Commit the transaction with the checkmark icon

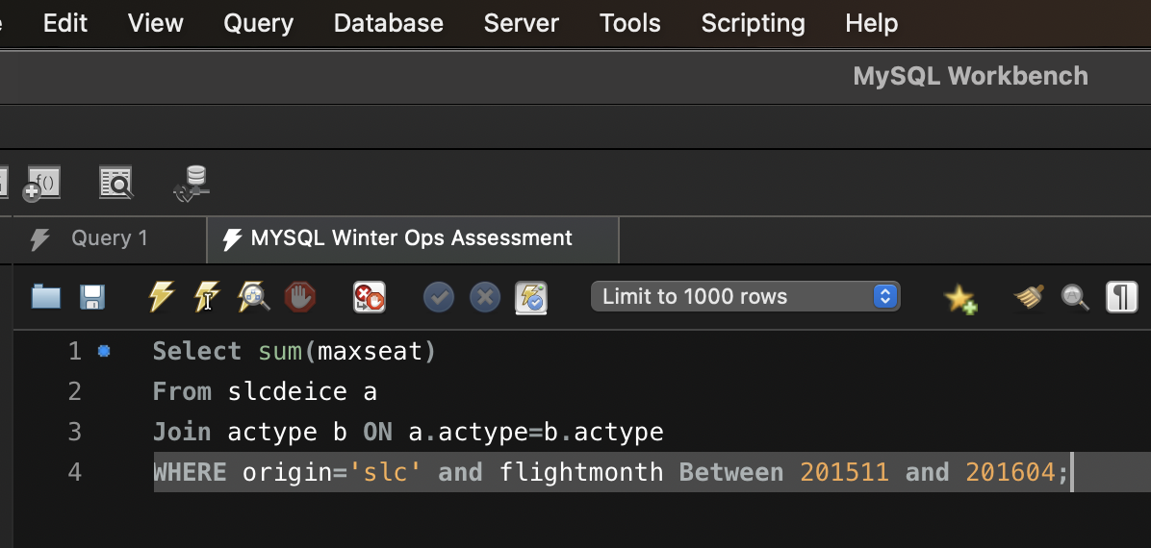point(439,298)
